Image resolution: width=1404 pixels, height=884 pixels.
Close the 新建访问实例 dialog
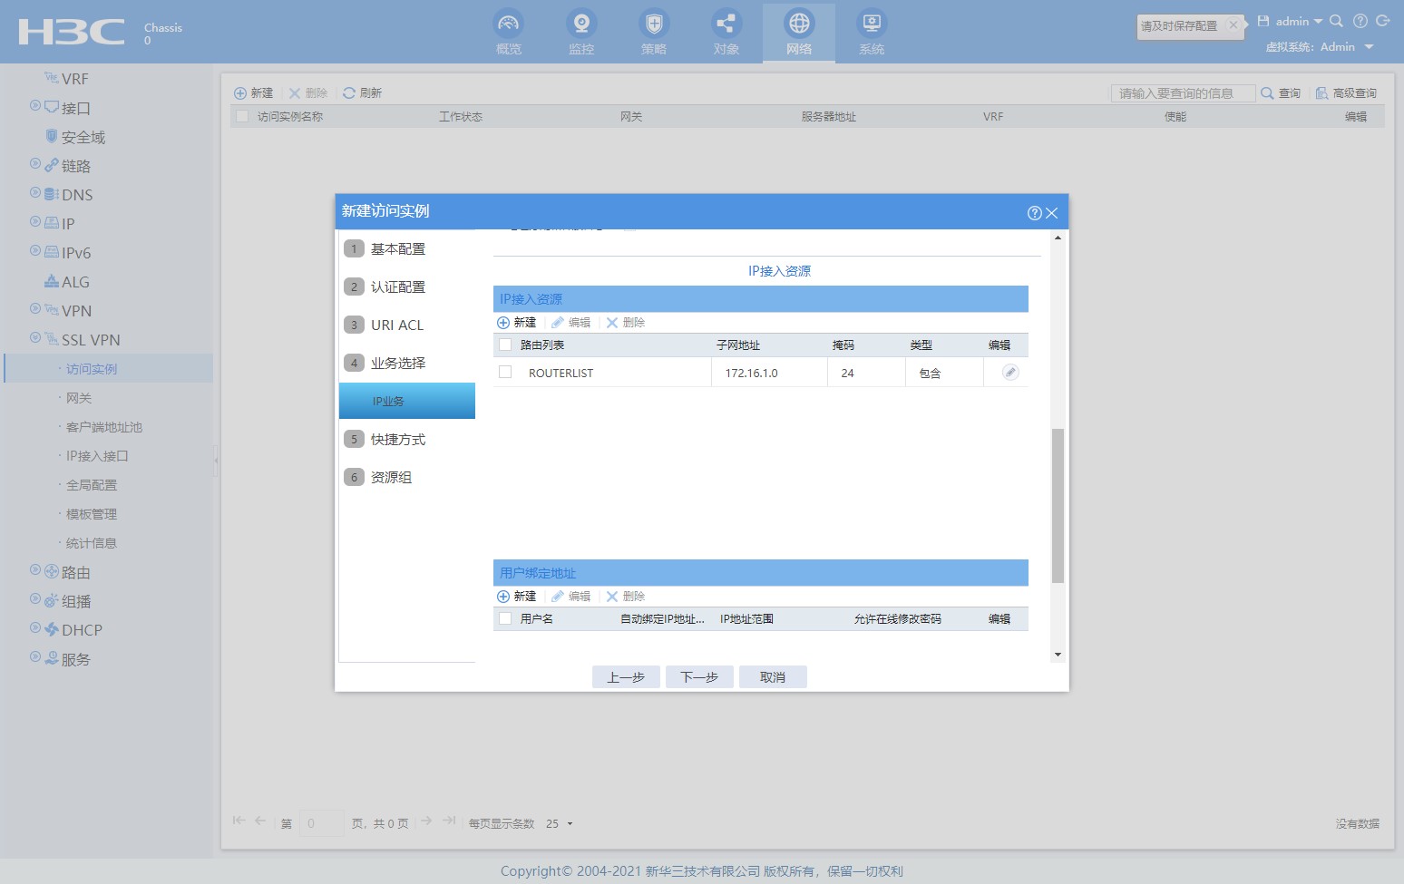click(x=1052, y=213)
